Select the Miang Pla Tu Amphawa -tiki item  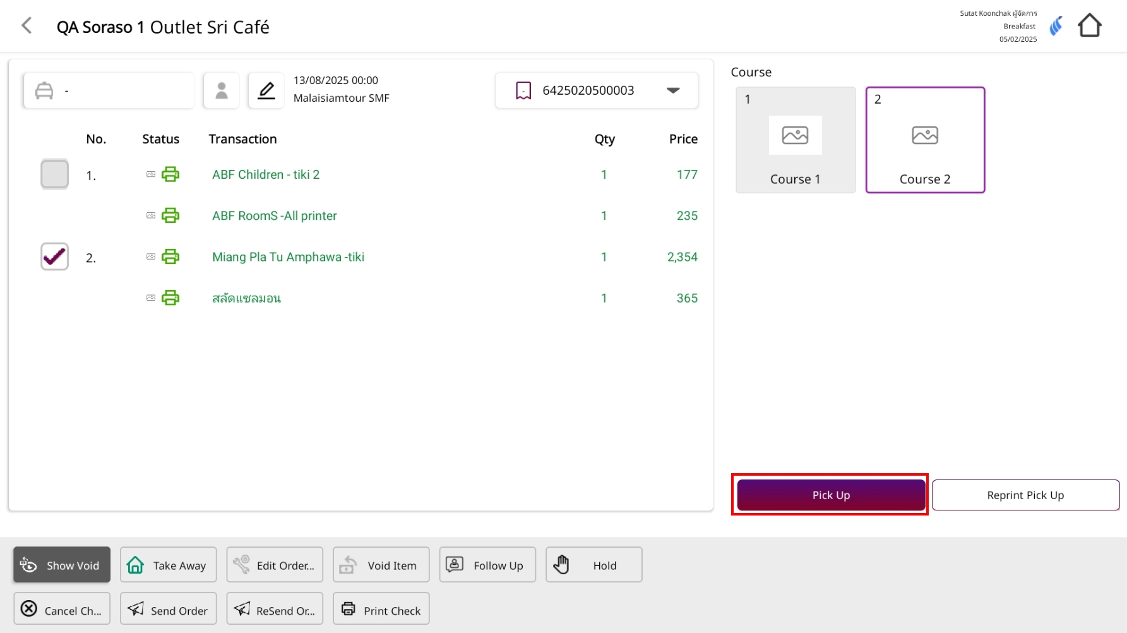tap(288, 257)
